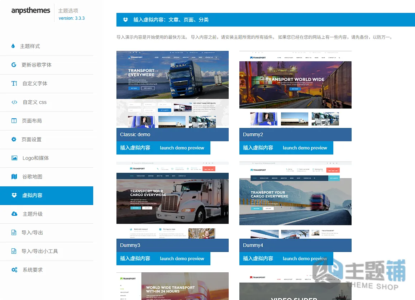415x300 pixels.
Task: Click the Dummy2 Transport World Wide thumbnail
Action: (x=295, y=90)
